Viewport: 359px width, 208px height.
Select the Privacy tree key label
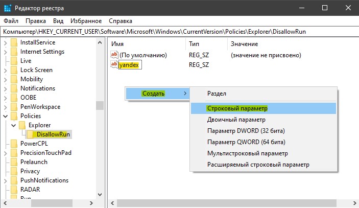(x=30, y=171)
